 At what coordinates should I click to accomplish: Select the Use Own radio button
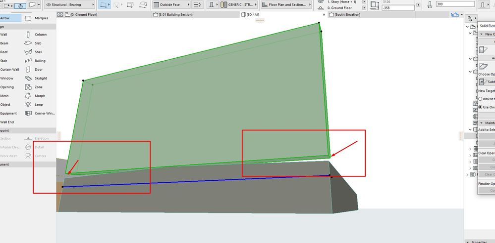click(480, 107)
